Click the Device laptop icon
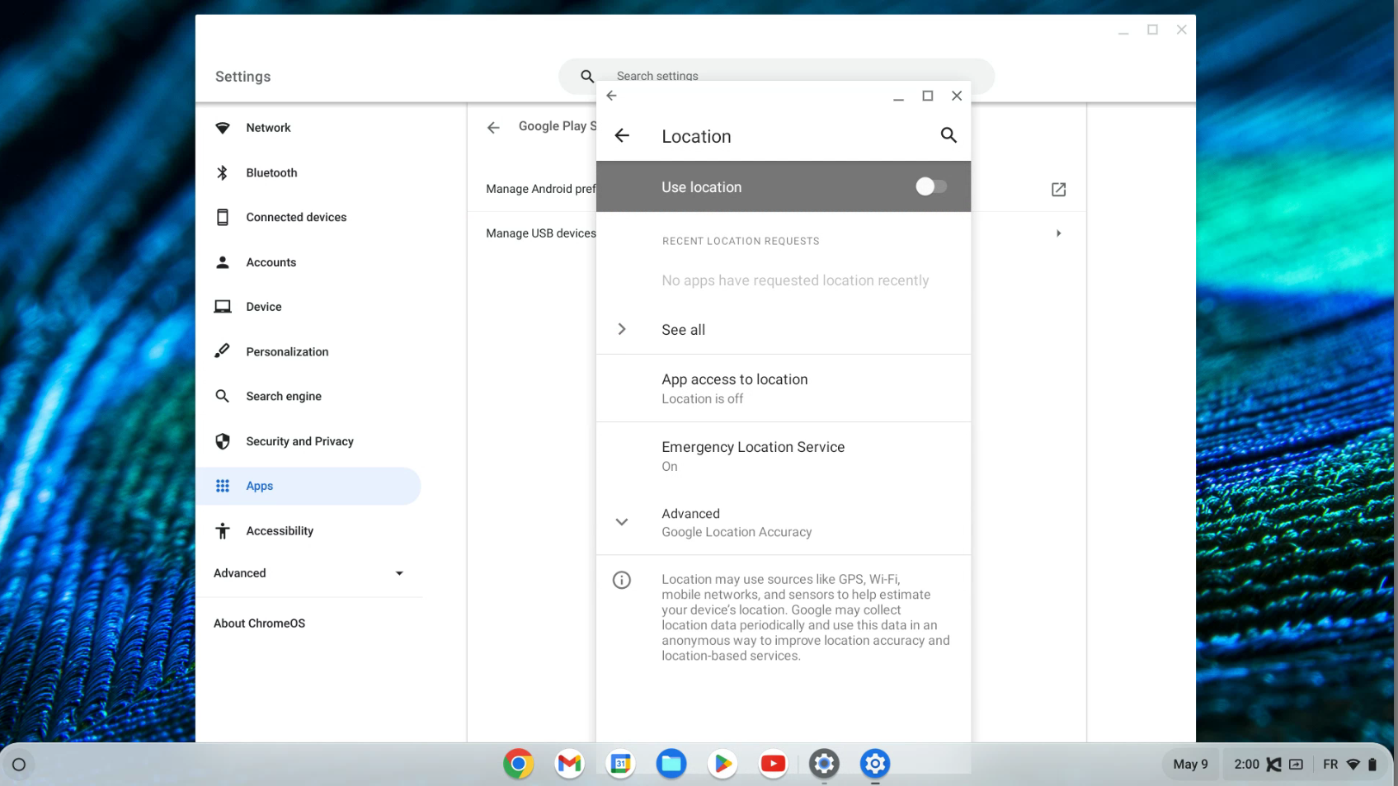The image size is (1398, 786). point(222,307)
